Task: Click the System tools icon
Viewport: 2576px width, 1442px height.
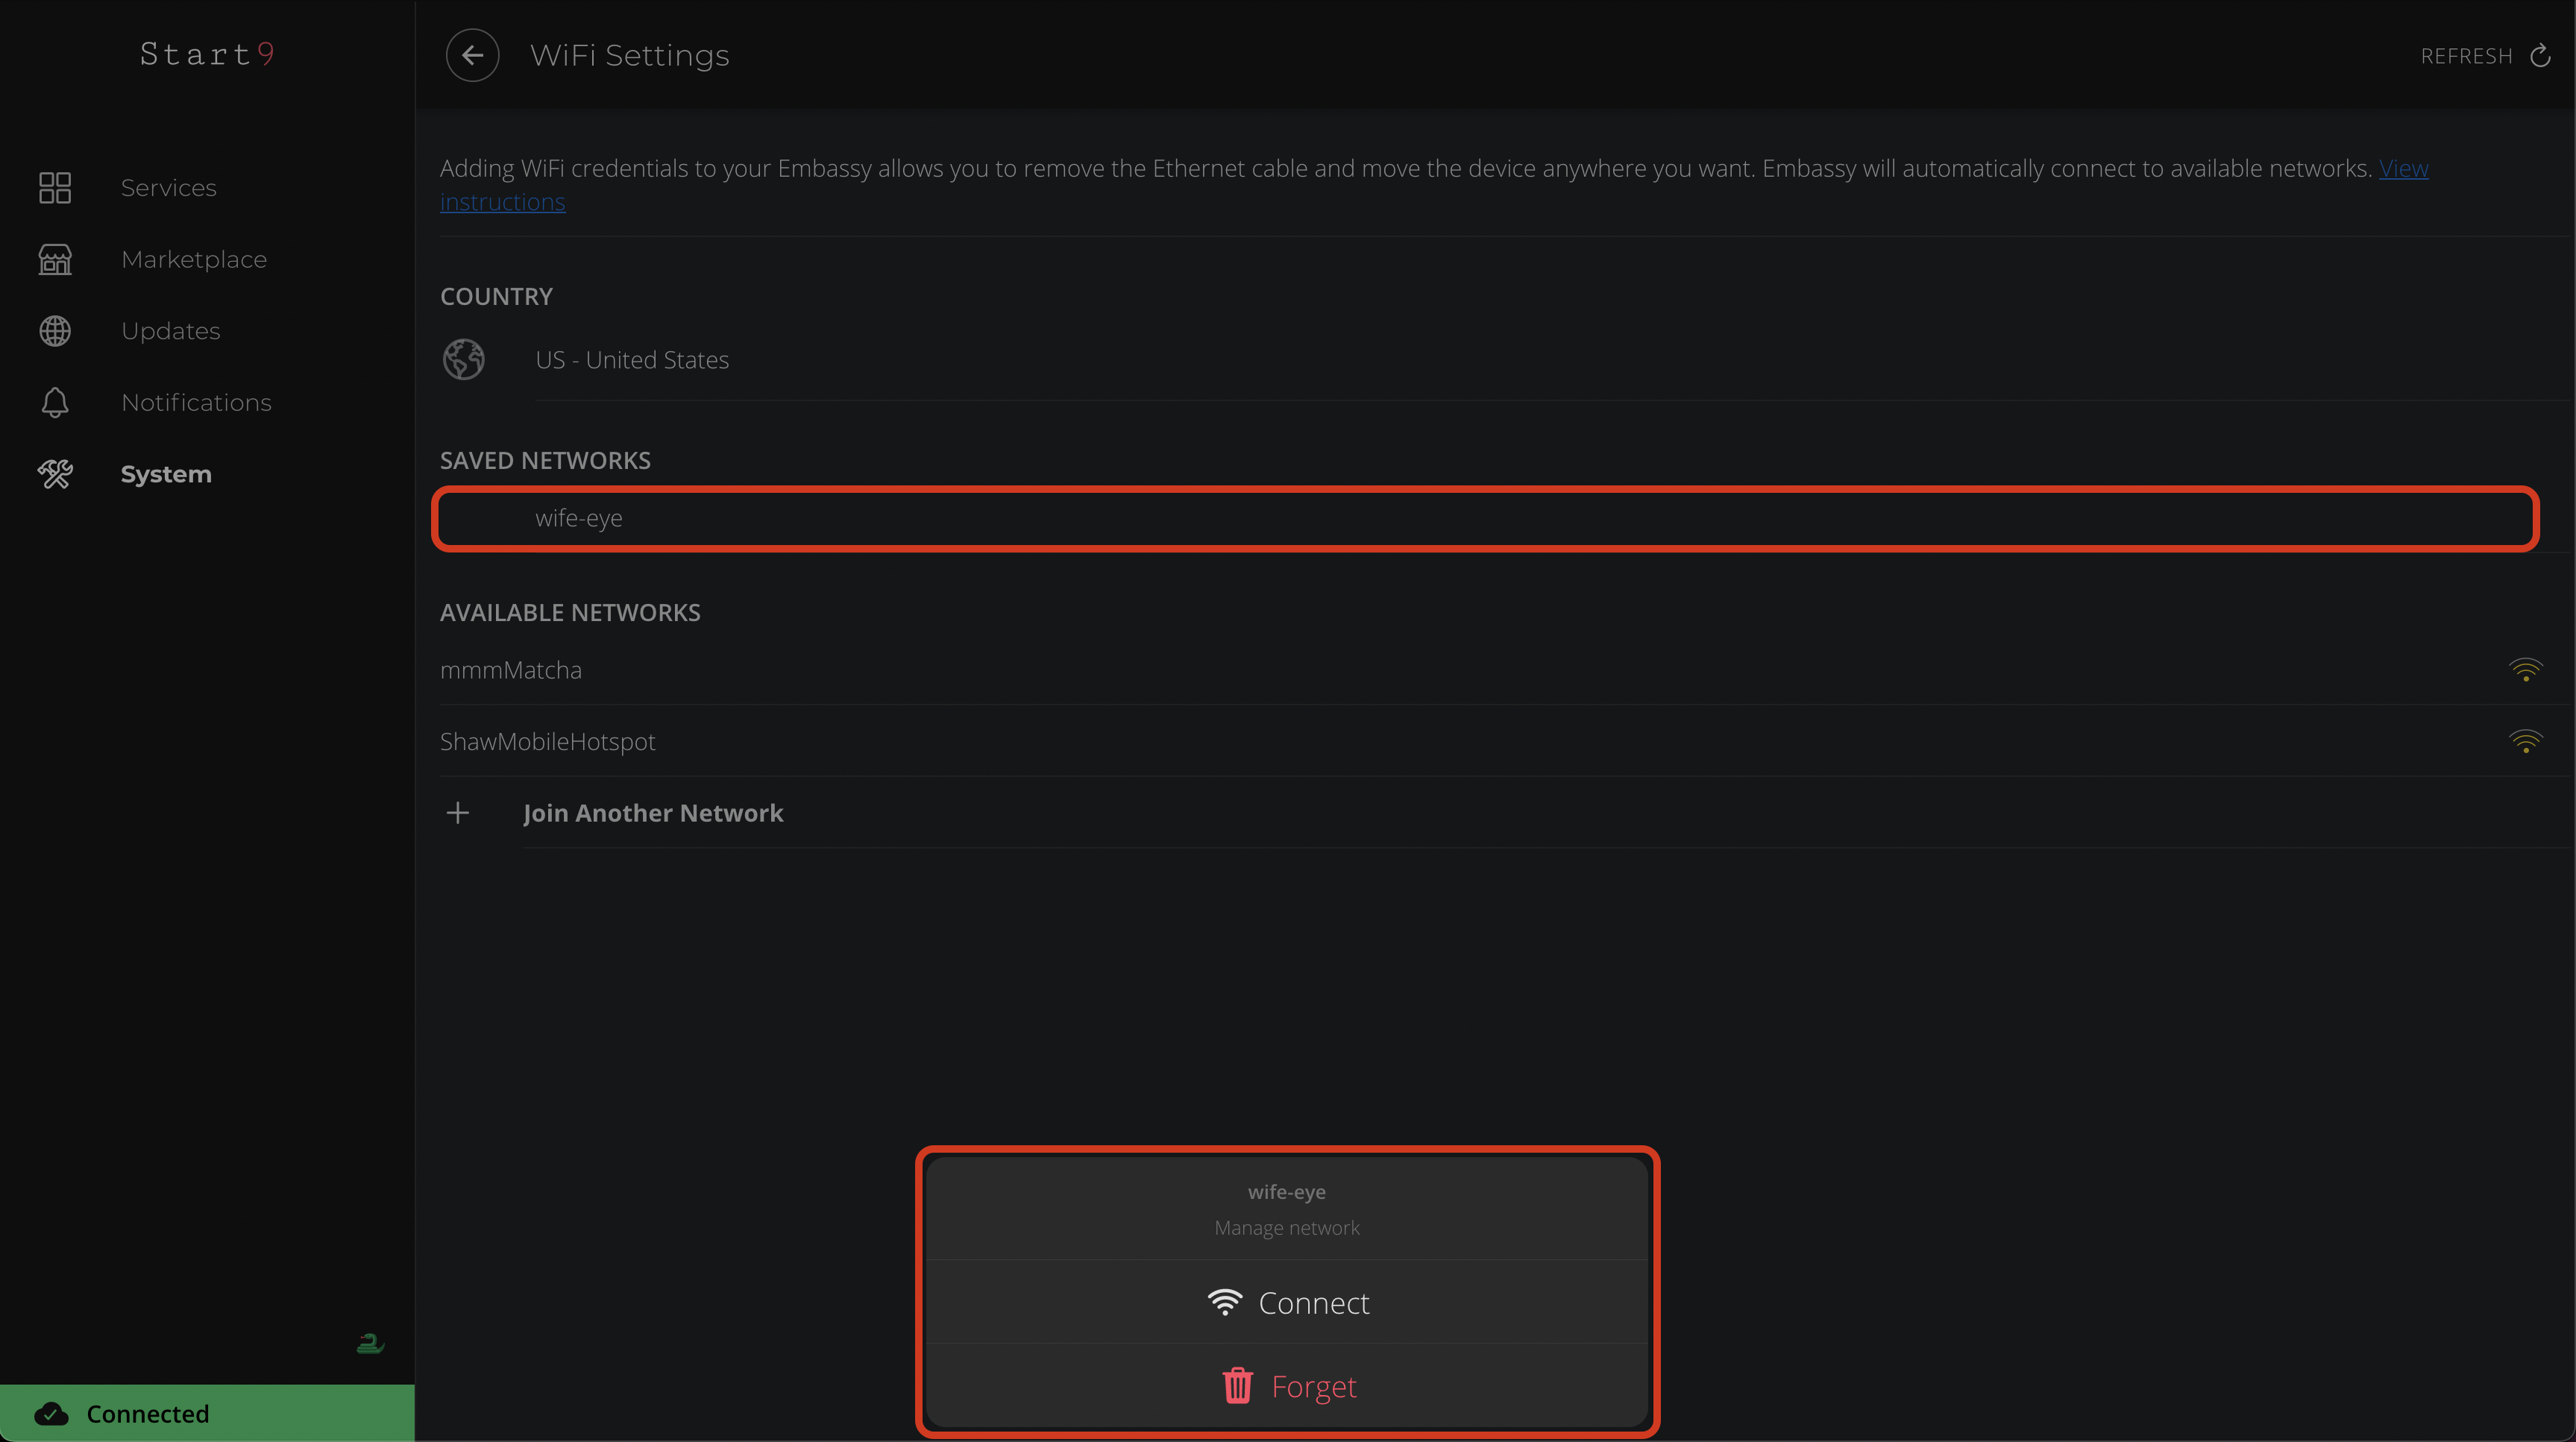Action: [x=55, y=474]
